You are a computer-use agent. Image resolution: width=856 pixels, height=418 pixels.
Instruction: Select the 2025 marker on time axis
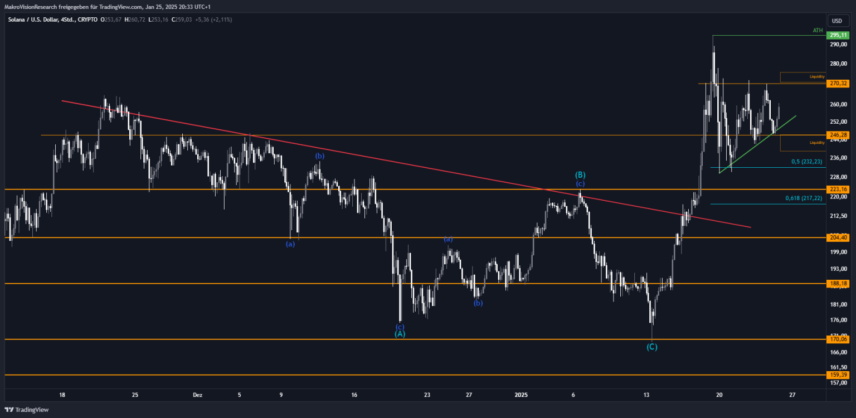click(521, 395)
